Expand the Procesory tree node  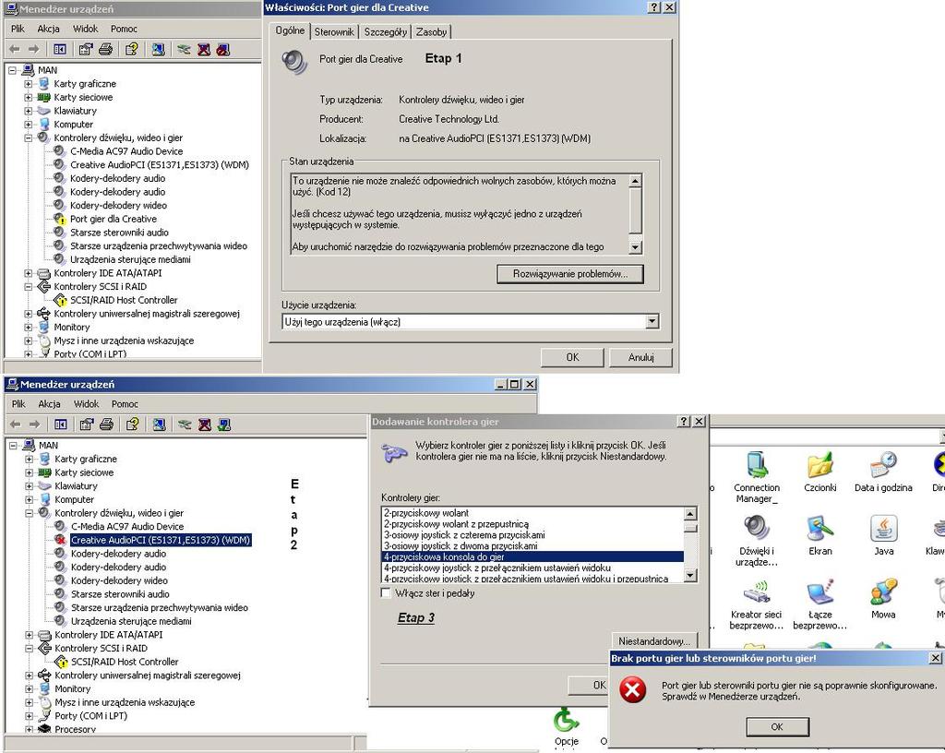pyautogui.click(x=30, y=730)
